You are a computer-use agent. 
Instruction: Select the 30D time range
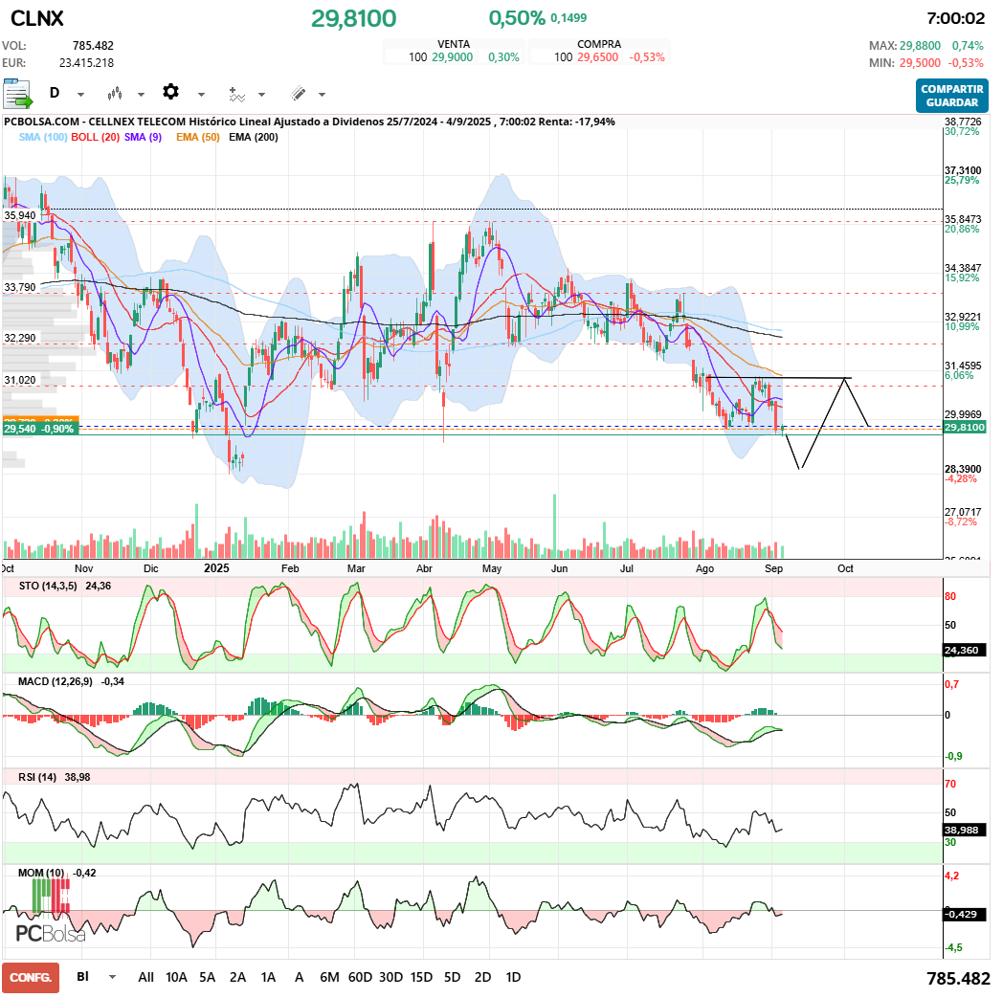point(390,977)
